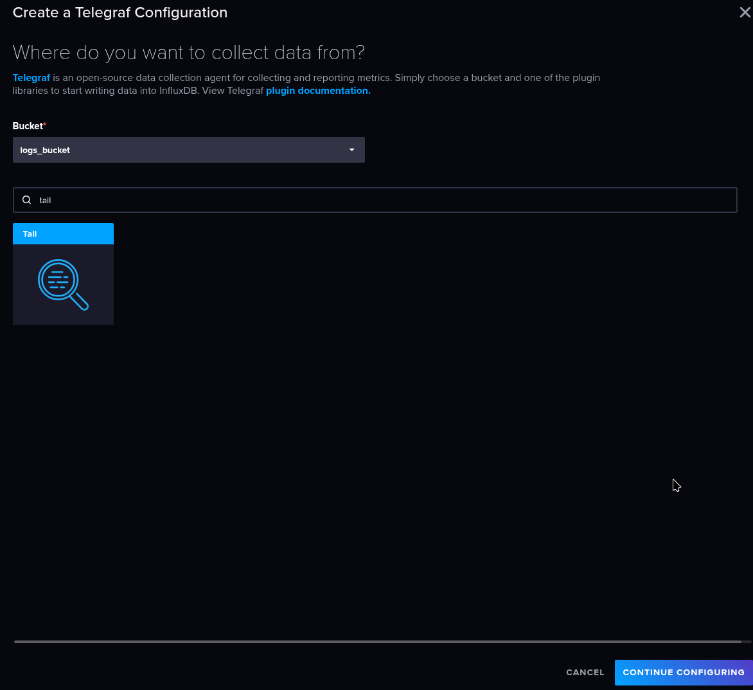This screenshot has height=690, width=753.
Task: Open the Telegraf link in description
Action: point(31,78)
